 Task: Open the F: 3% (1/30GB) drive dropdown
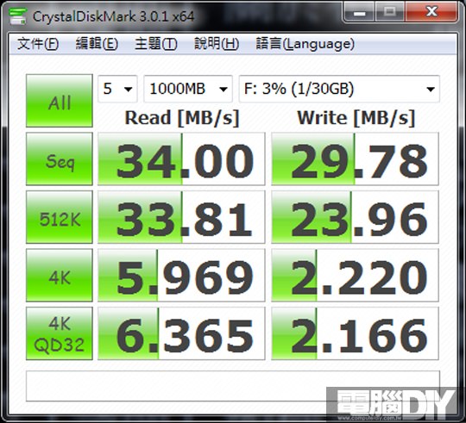point(339,89)
